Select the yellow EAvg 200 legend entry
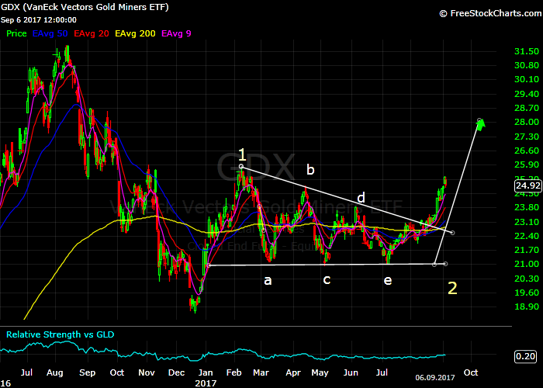543x388 pixels. coord(136,33)
